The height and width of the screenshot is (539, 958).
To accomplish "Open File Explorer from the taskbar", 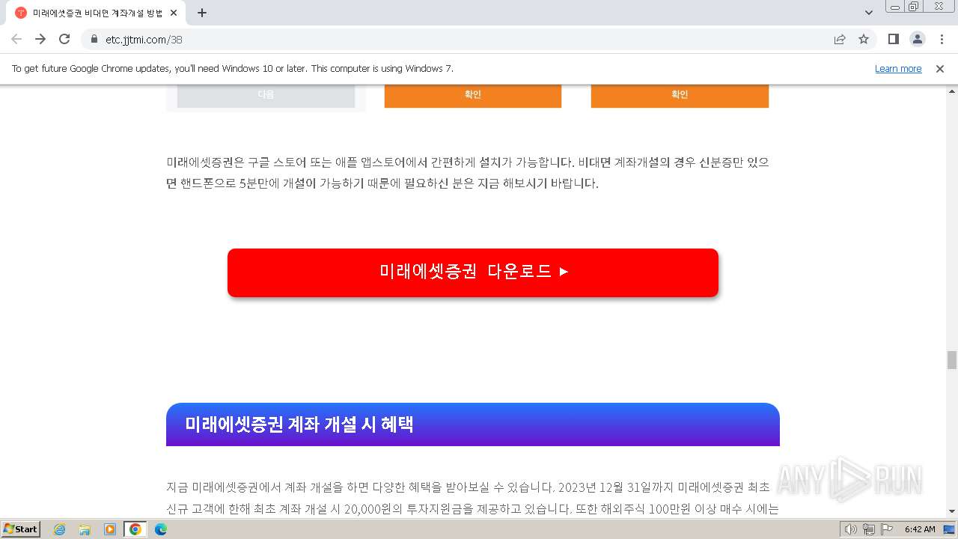I will [85, 529].
